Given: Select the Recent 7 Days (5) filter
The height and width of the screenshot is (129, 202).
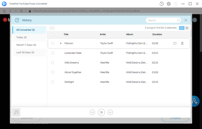Looking at the screenshot, I should 29,45.
